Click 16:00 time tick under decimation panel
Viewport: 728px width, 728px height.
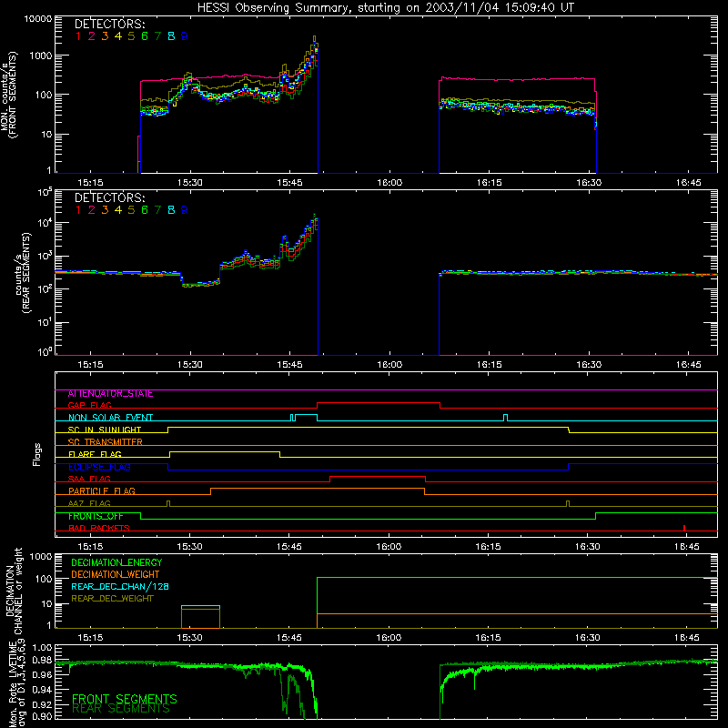[389, 638]
